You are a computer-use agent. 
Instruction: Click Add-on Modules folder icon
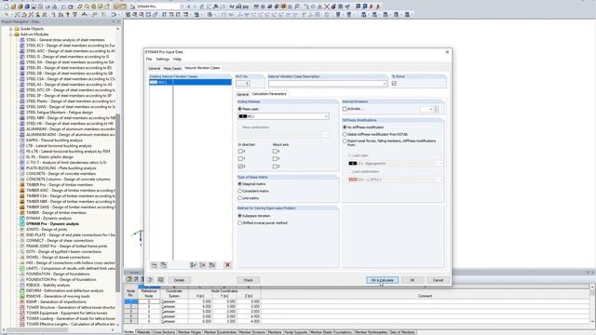(17, 34)
